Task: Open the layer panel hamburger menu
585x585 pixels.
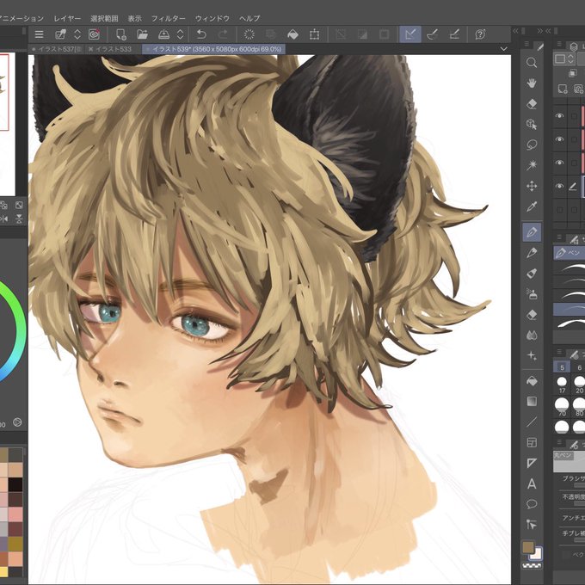Action: [559, 45]
